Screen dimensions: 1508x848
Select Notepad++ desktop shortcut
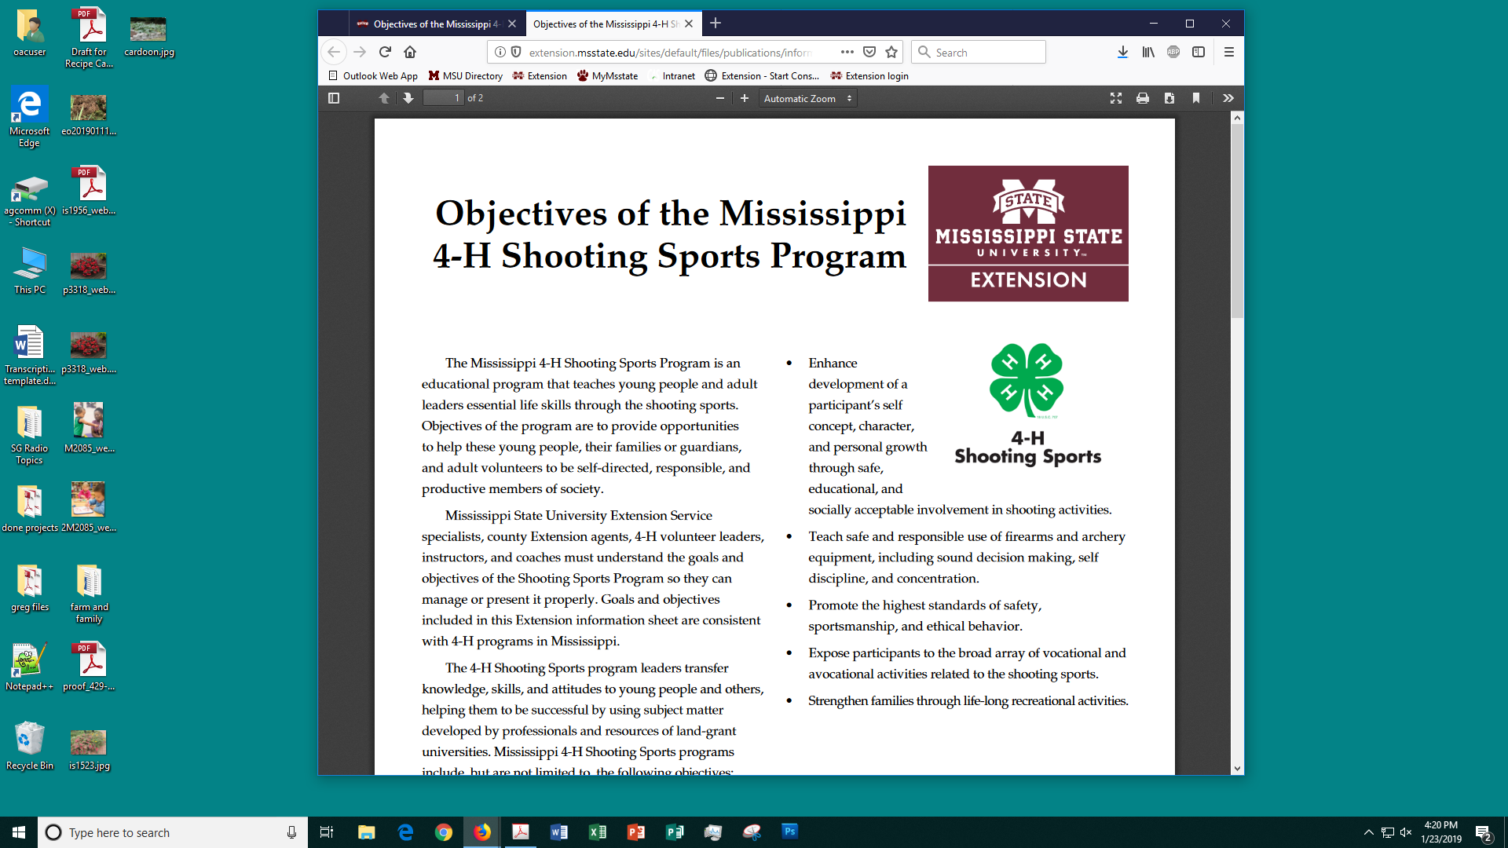[x=29, y=666]
